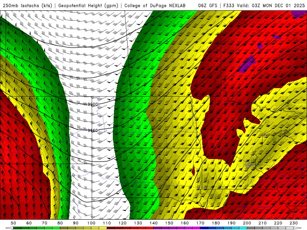Click the 170 value on the color scale
This screenshot has height=230, width=307.
[200, 223]
